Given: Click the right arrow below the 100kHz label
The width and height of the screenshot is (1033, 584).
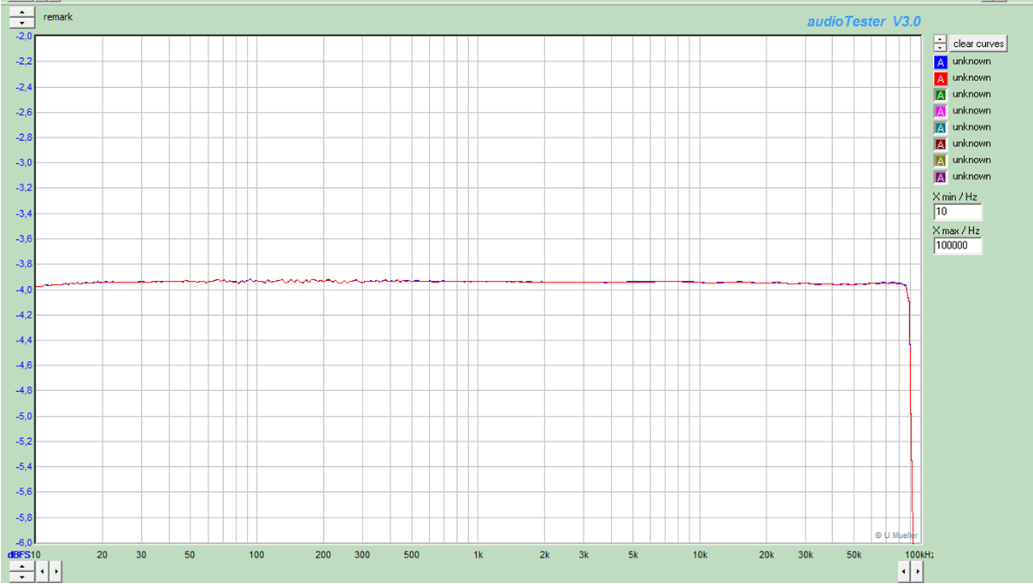Looking at the screenshot, I should tap(915, 570).
